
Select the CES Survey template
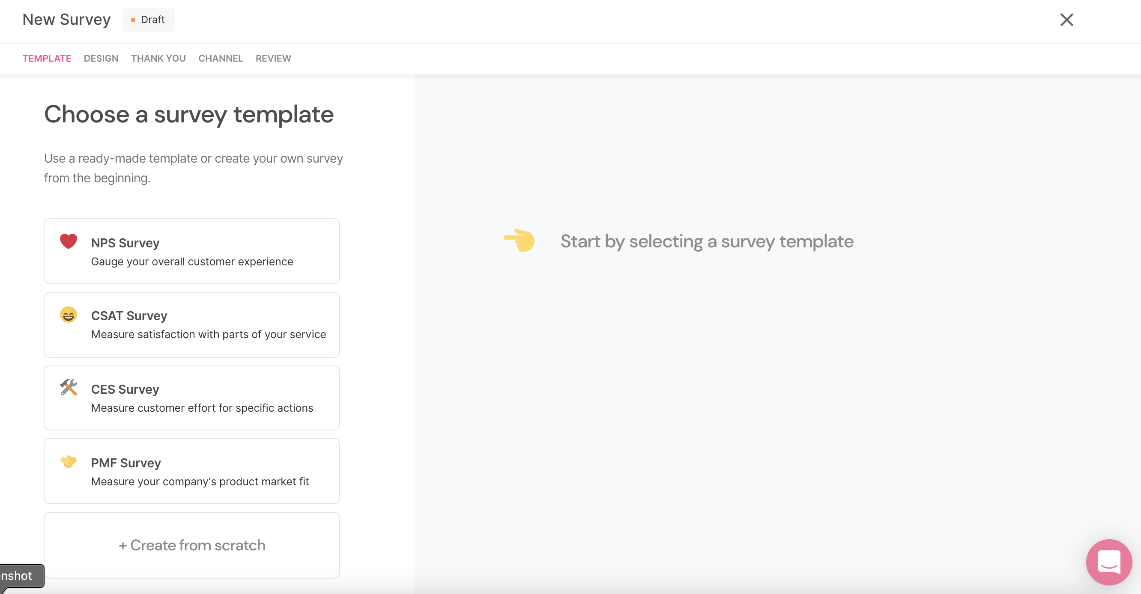pyautogui.click(x=192, y=397)
